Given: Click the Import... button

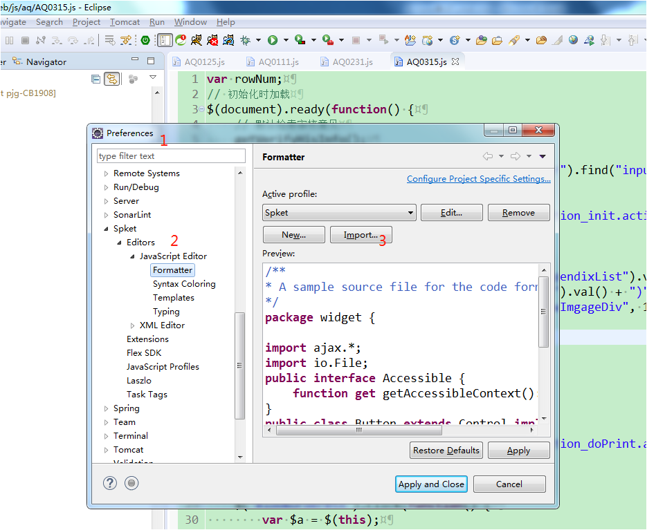Looking at the screenshot, I should (361, 234).
